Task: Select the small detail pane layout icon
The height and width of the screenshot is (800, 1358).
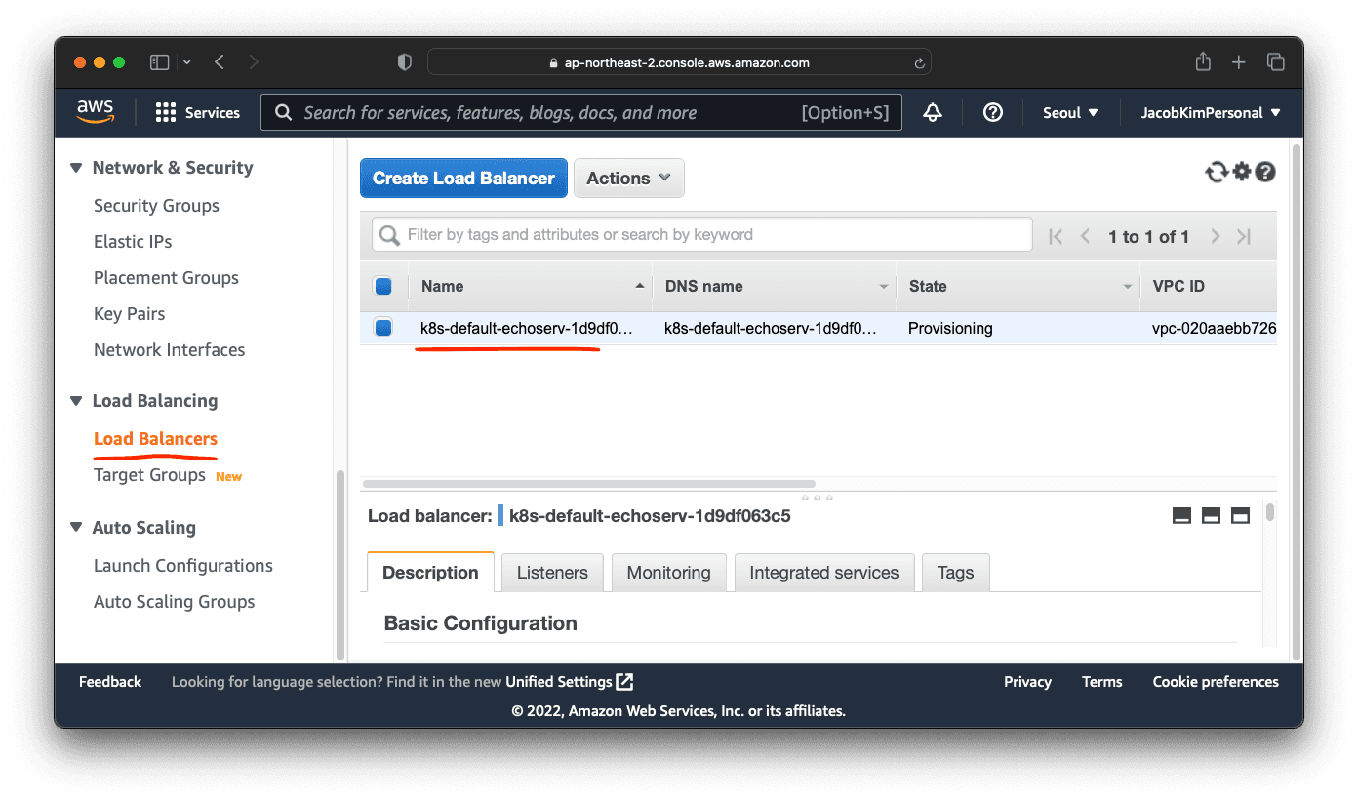Action: click(1182, 515)
